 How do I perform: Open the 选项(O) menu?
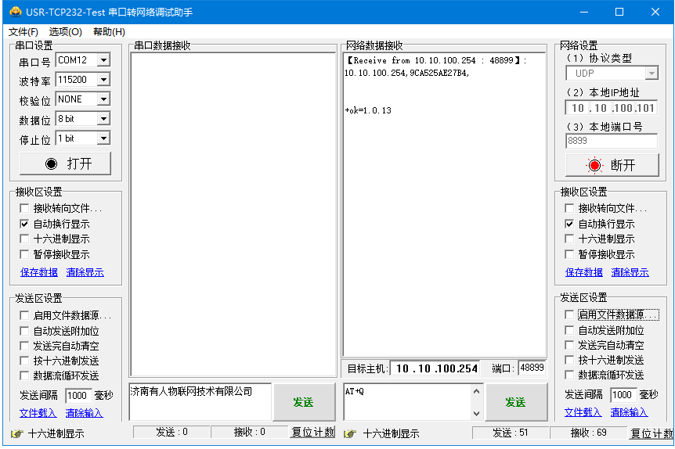point(65,32)
